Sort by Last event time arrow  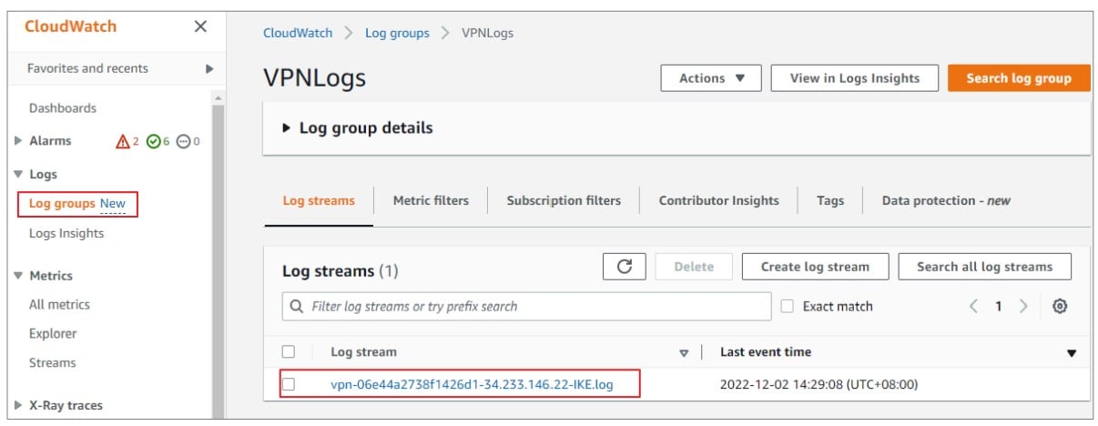tap(1072, 353)
